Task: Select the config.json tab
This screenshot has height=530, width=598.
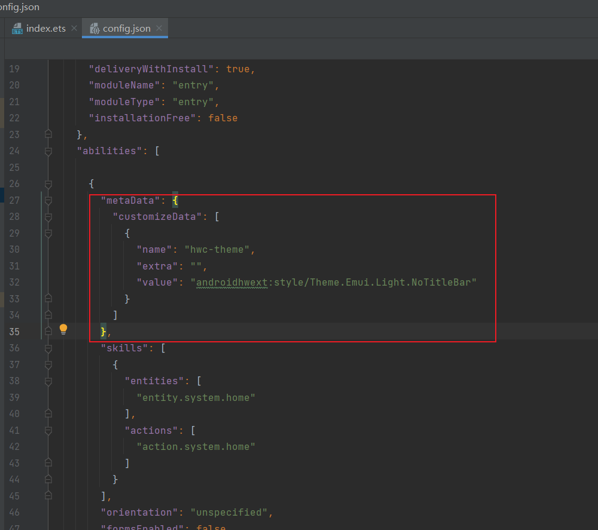Action: pyautogui.click(x=126, y=28)
